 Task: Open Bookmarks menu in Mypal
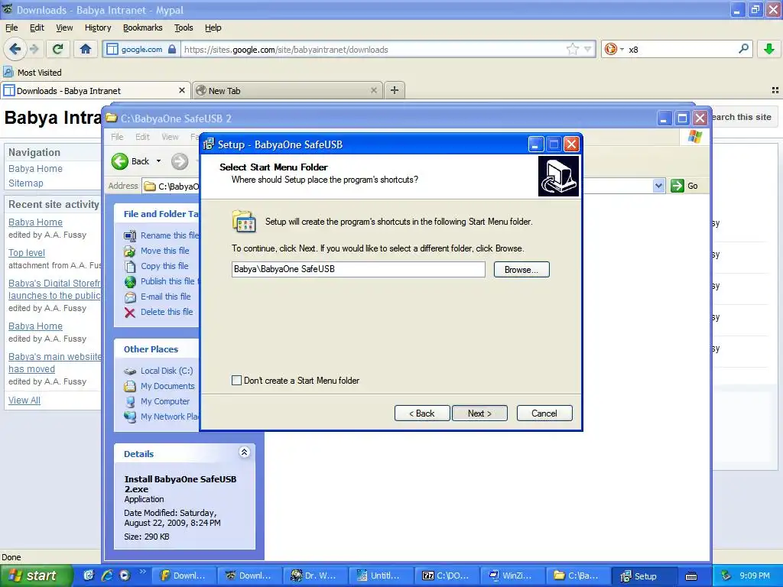tap(142, 28)
